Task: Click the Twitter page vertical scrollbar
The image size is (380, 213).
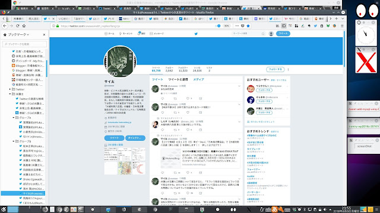Action: (344, 49)
